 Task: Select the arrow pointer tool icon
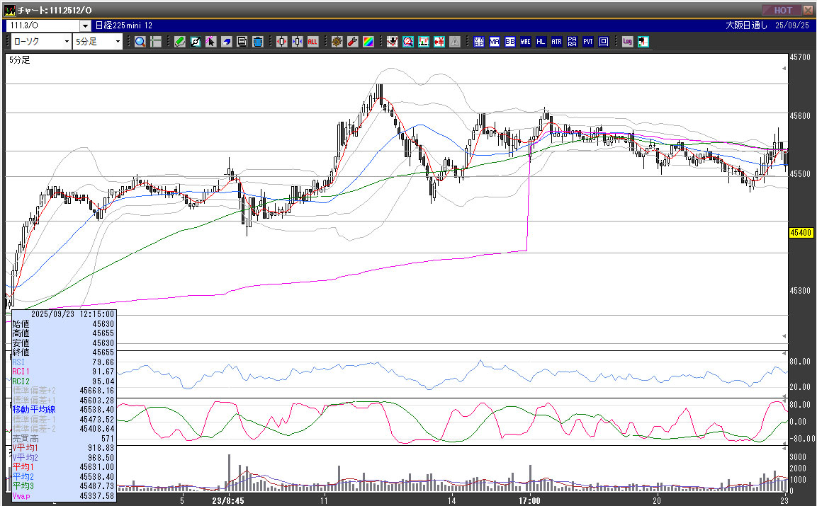coord(211,42)
